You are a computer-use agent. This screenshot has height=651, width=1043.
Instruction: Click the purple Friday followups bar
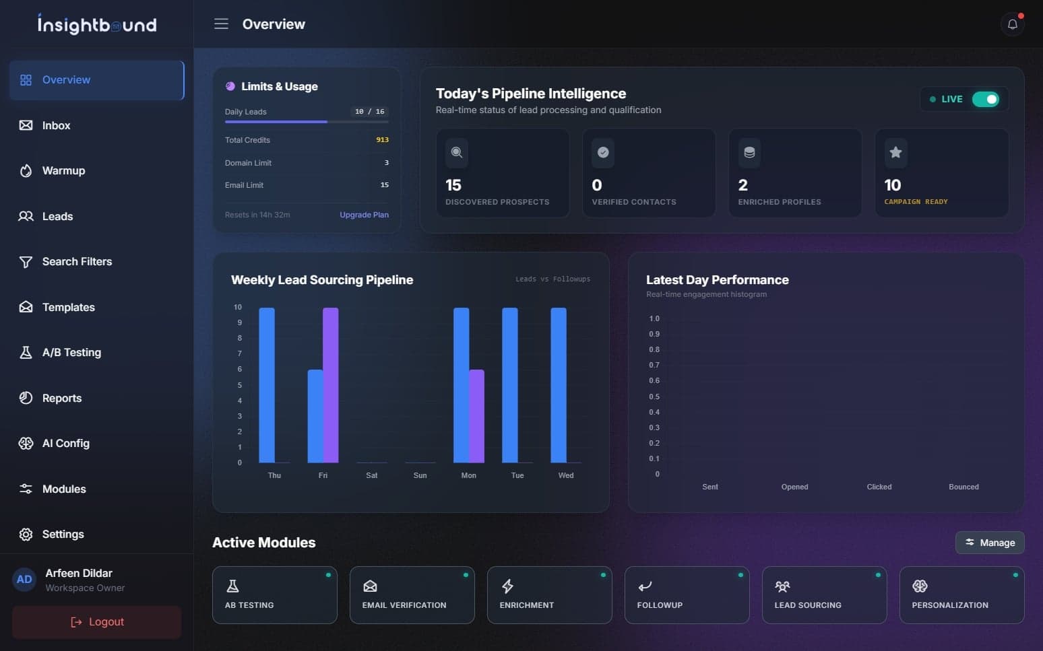(330, 385)
